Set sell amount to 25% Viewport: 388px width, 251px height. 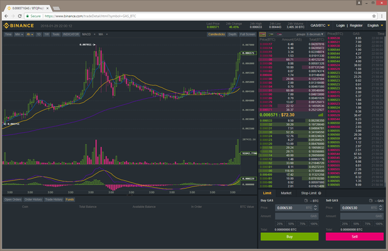tap(345, 224)
